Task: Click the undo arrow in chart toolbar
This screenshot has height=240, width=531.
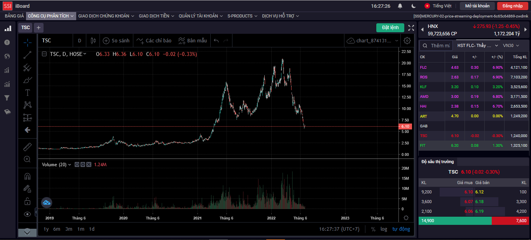Action: 216,40
